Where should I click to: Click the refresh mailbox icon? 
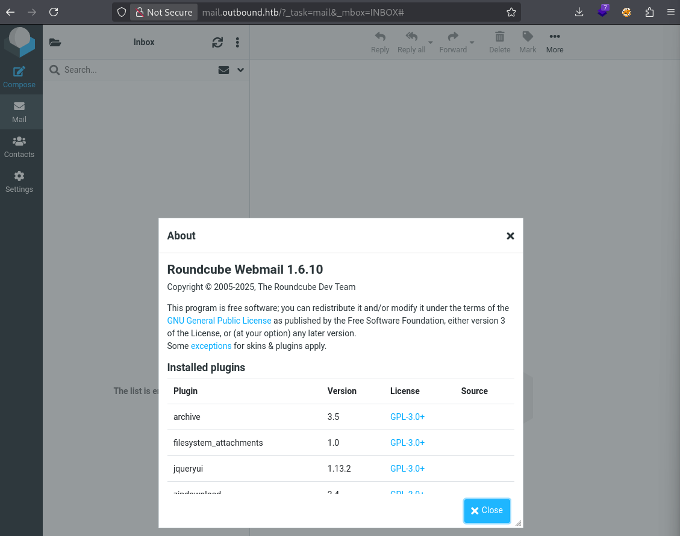217,42
